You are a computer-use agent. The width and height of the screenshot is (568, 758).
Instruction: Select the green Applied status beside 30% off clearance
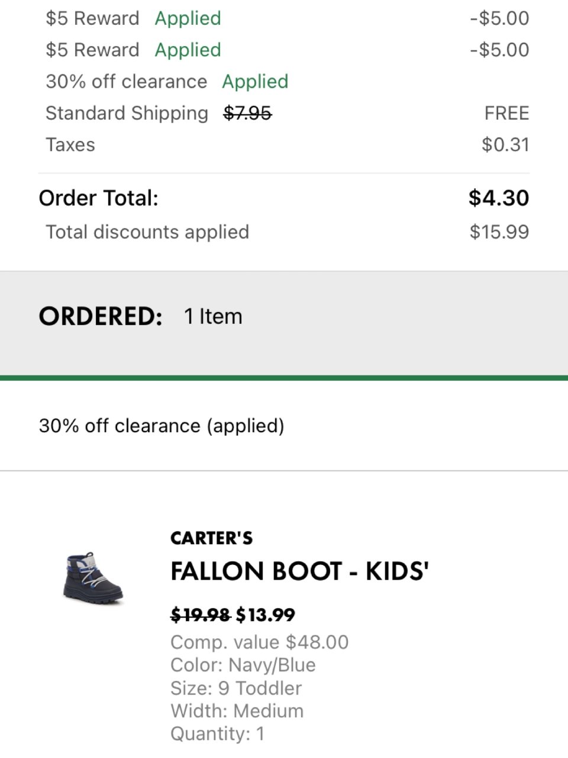tap(255, 82)
